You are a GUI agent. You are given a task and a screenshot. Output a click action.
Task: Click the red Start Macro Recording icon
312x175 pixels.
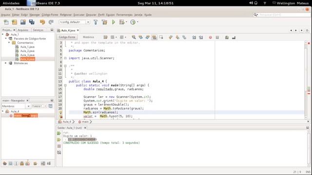click(210, 37)
